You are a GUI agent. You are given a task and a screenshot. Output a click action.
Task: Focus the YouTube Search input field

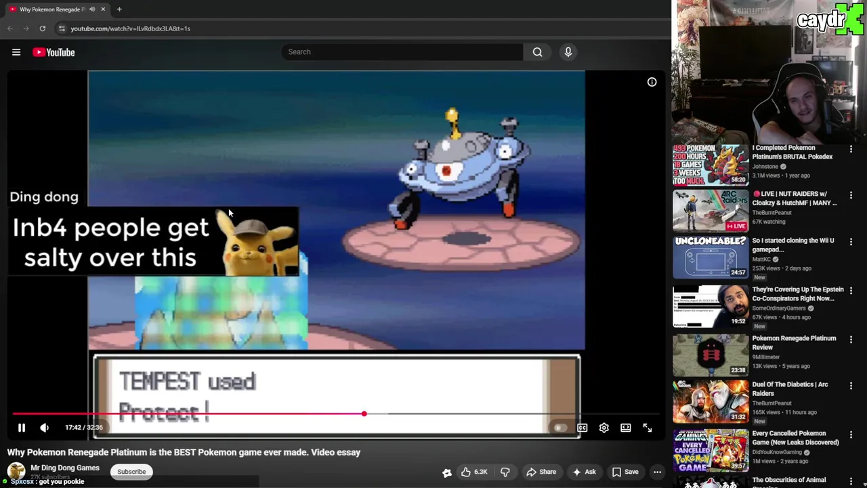[402, 52]
